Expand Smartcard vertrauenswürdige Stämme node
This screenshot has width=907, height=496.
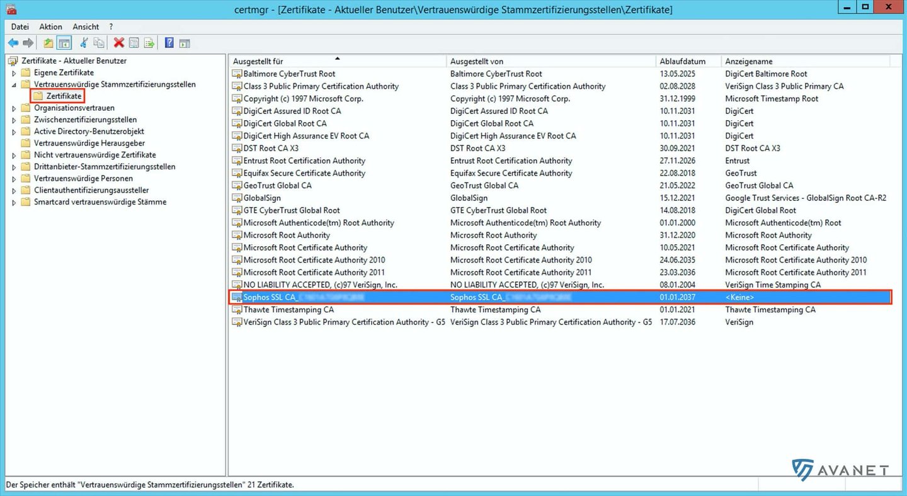(x=14, y=202)
